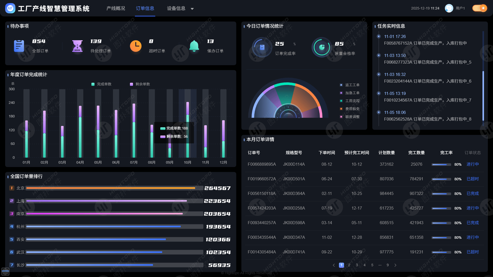Go to previous page with left chevron
493x277 pixels.
334,265
